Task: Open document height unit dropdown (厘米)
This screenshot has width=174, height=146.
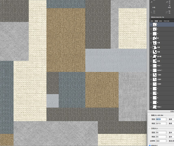Action: pyautogui.click(x=171, y=137)
